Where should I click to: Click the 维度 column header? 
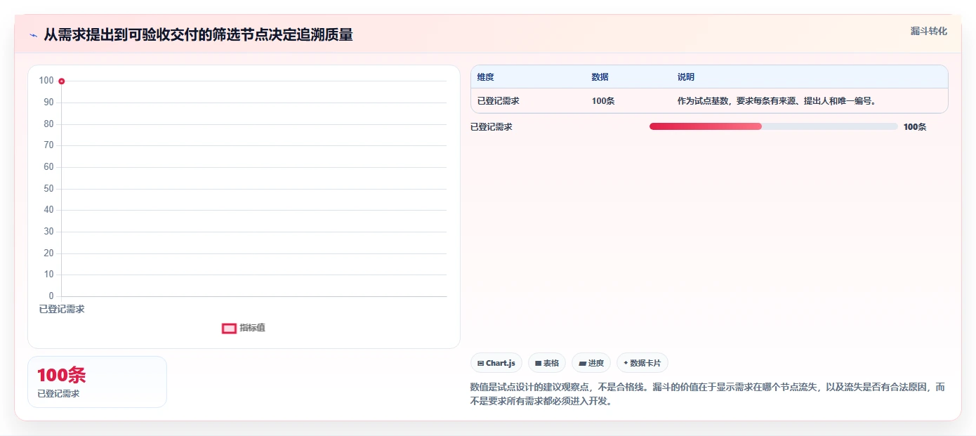486,77
